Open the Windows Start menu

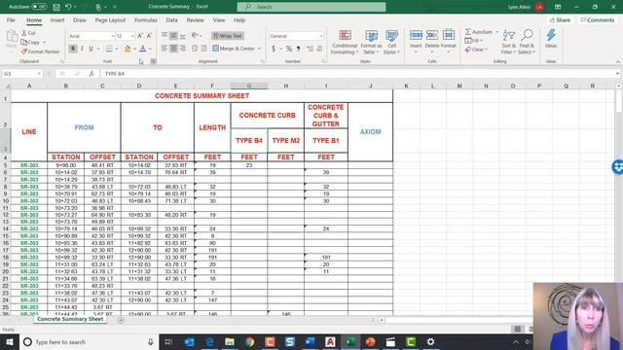[9, 341]
